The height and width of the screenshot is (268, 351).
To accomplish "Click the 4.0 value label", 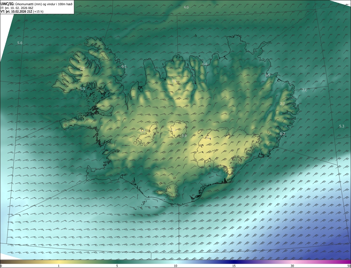I will [x=186, y=7].
